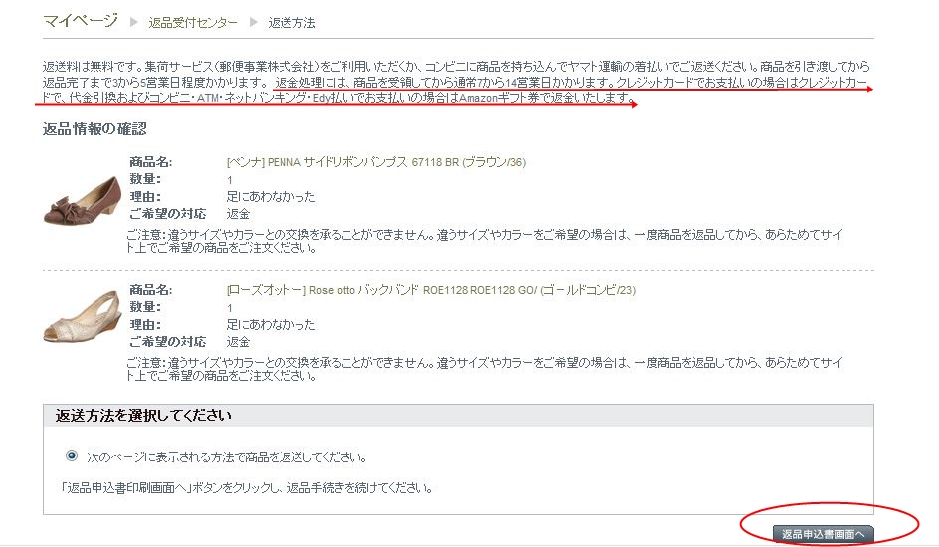View gold Rose otto sandal thumbnail
This screenshot has height=547, width=939.
(83, 316)
